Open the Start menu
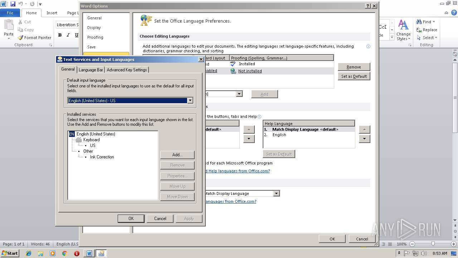 [10, 253]
